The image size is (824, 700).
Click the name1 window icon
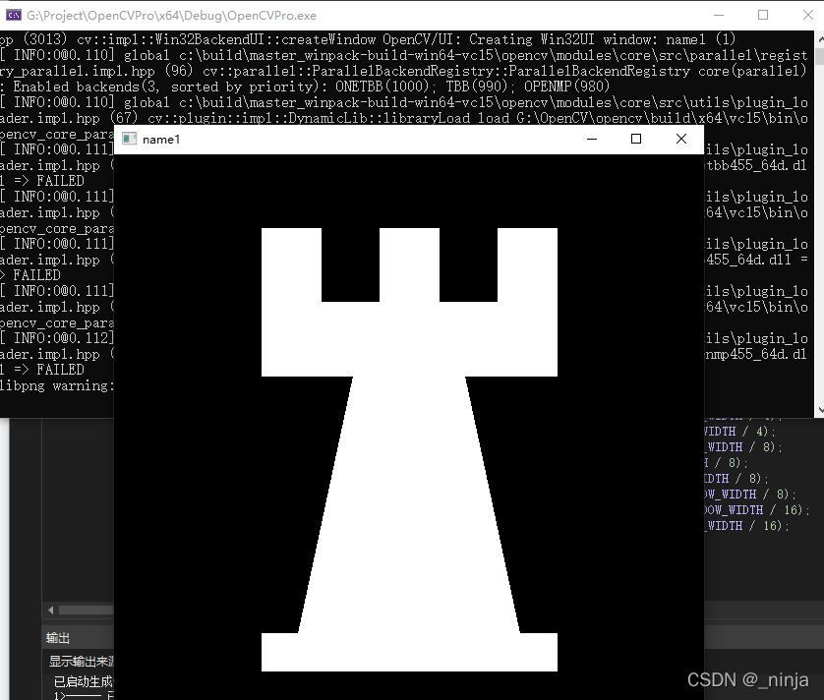(x=129, y=139)
